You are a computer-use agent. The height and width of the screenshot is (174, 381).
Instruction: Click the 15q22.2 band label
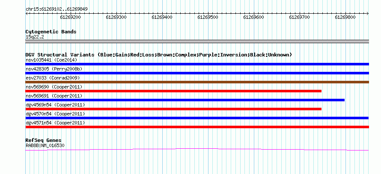tap(35, 37)
